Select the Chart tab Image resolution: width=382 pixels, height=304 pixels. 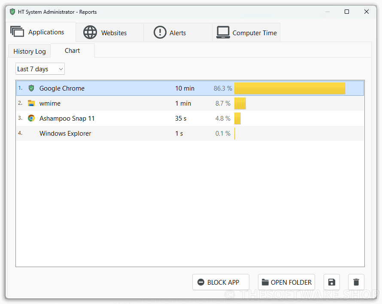73,51
